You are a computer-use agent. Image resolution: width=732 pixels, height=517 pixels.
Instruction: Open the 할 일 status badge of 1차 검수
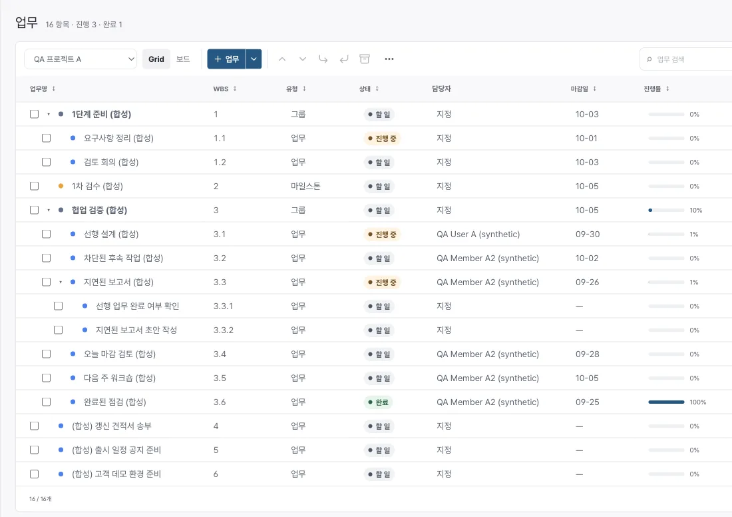(x=379, y=187)
